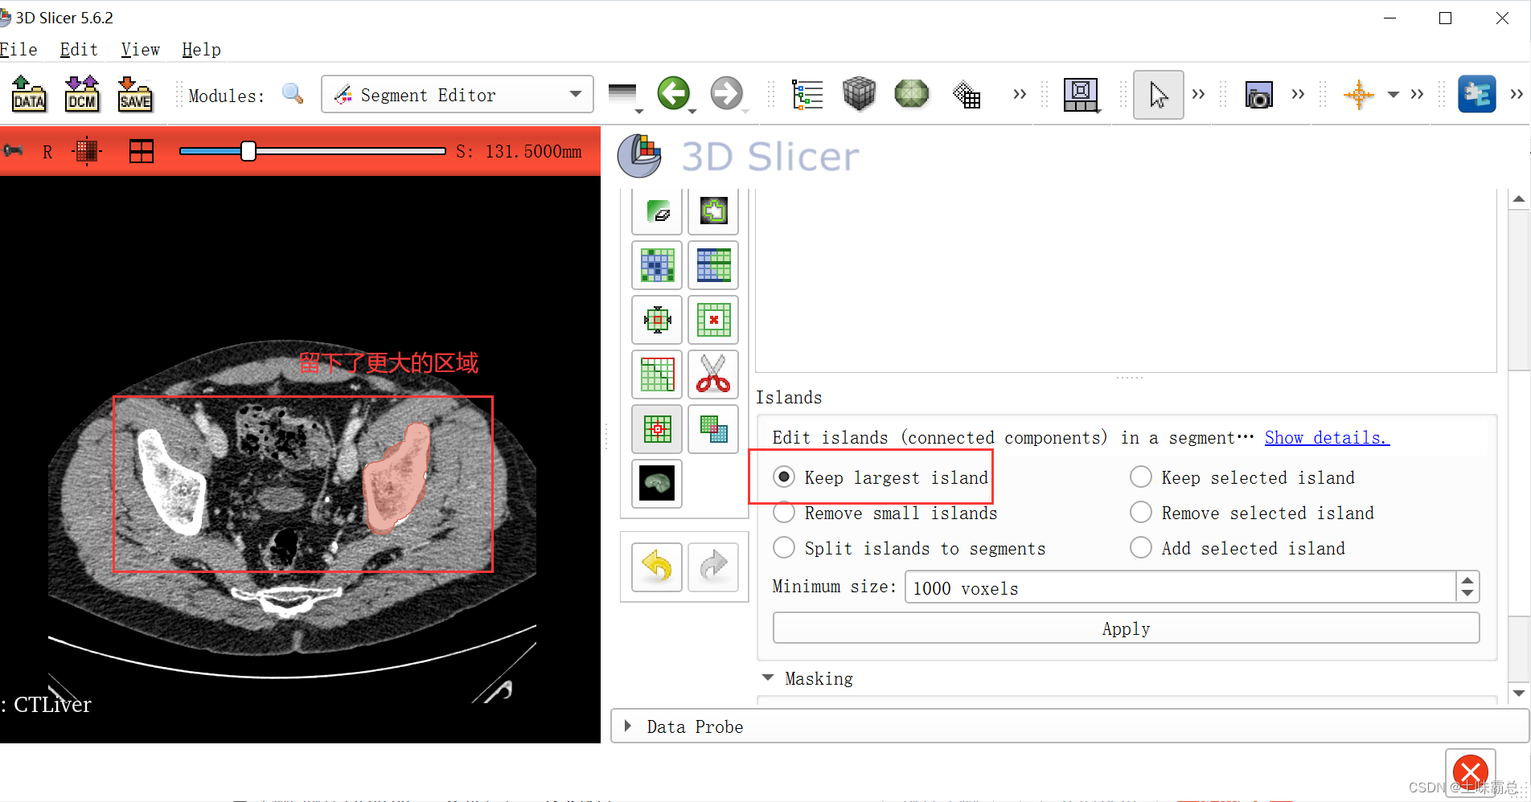
Task: Select the Scissors effect
Action: 713,374
